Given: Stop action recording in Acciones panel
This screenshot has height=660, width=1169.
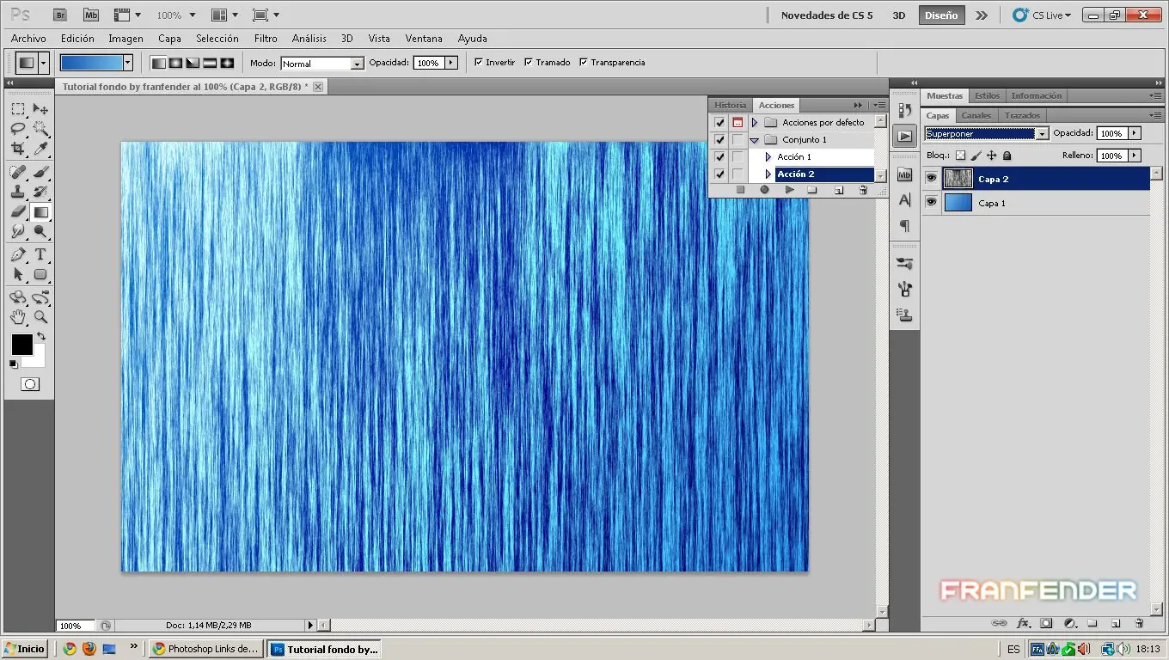Looking at the screenshot, I should point(740,190).
